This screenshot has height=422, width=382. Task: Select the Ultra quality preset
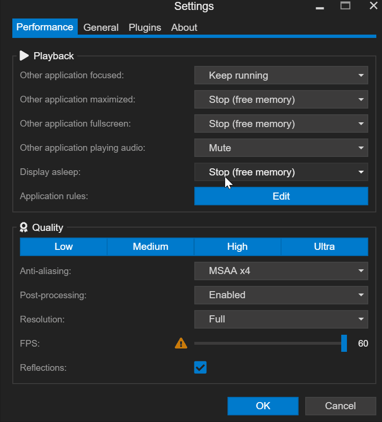324,247
